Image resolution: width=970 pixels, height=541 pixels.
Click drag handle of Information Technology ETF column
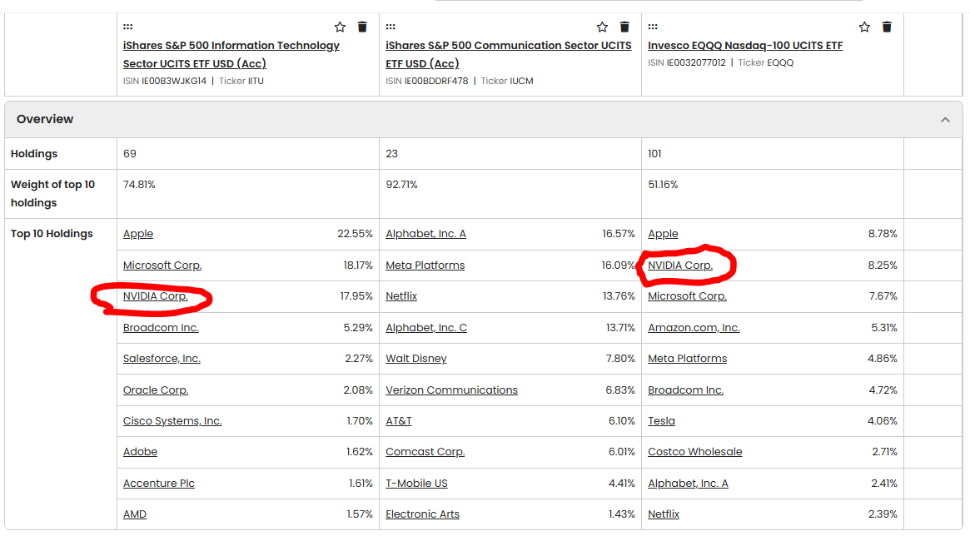128,27
